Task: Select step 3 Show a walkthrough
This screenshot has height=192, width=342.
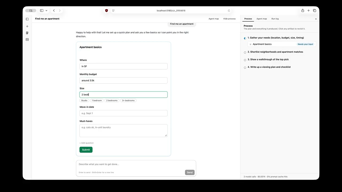Action: pyautogui.click(x=268, y=59)
